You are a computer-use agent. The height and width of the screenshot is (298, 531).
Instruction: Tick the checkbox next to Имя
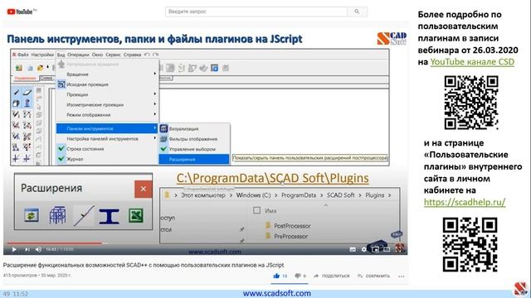tap(256, 210)
